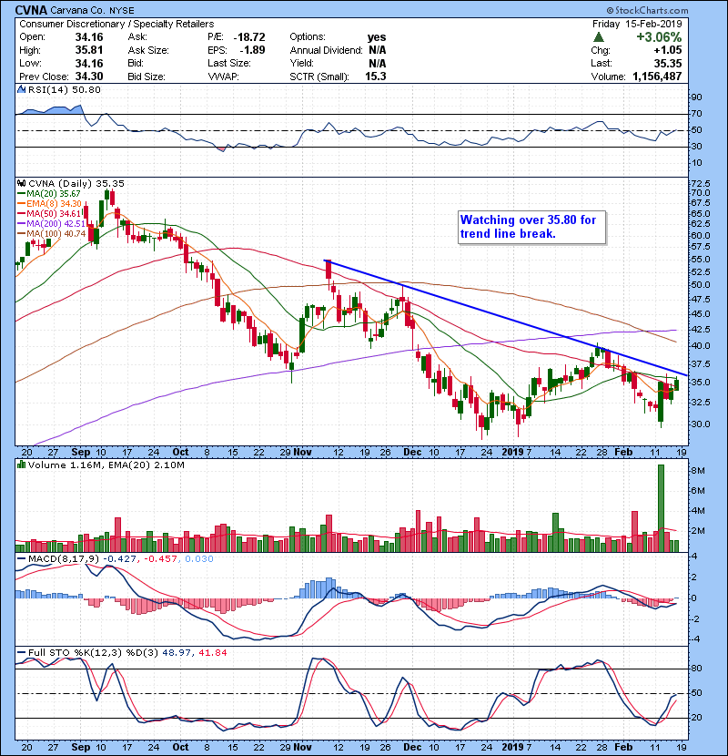The height and width of the screenshot is (756, 728).
Task: Click the 'Carvana Co. NYSE' company name
Action: coord(93,10)
